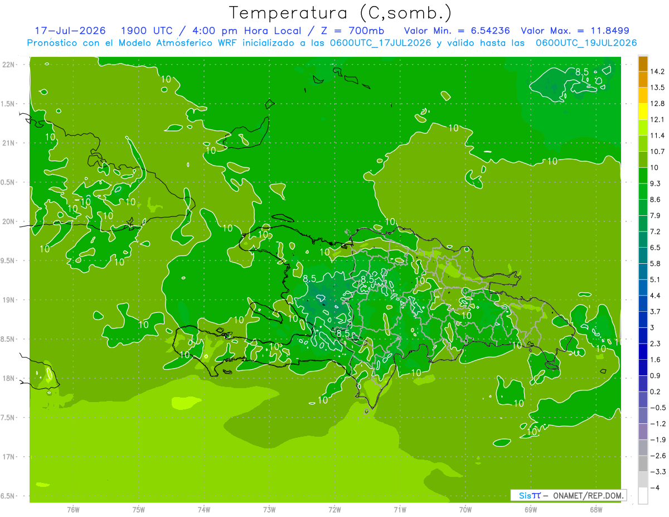The height and width of the screenshot is (517, 669).
Task: Click the "75W" longitude label
Action: click(x=139, y=509)
